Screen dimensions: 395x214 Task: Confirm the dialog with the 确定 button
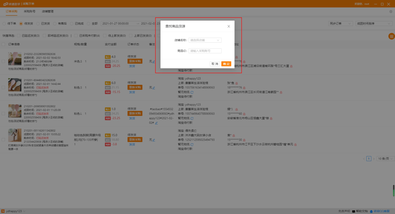pyautogui.click(x=226, y=63)
